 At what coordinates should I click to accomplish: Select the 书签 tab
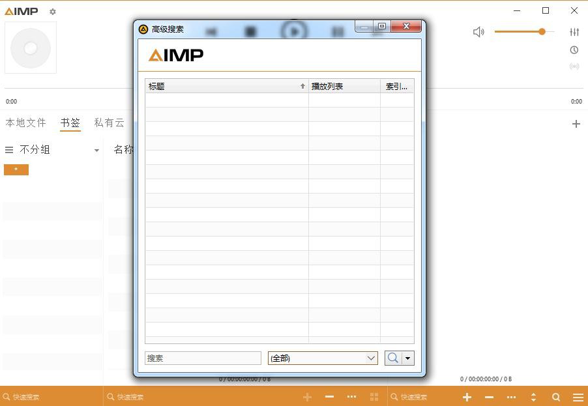(70, 123)
